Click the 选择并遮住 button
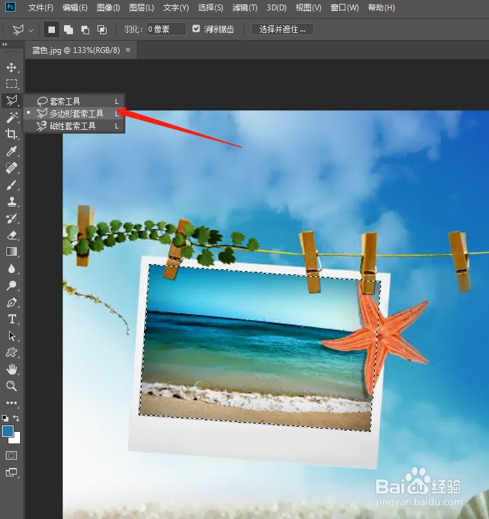Screen dimensions: 489x519 pyautogui.click(x=282, y=29)
